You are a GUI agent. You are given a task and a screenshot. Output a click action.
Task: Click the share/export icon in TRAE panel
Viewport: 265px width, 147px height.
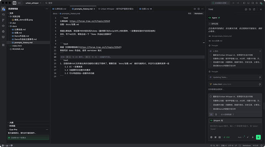click(x=254, y=9)
